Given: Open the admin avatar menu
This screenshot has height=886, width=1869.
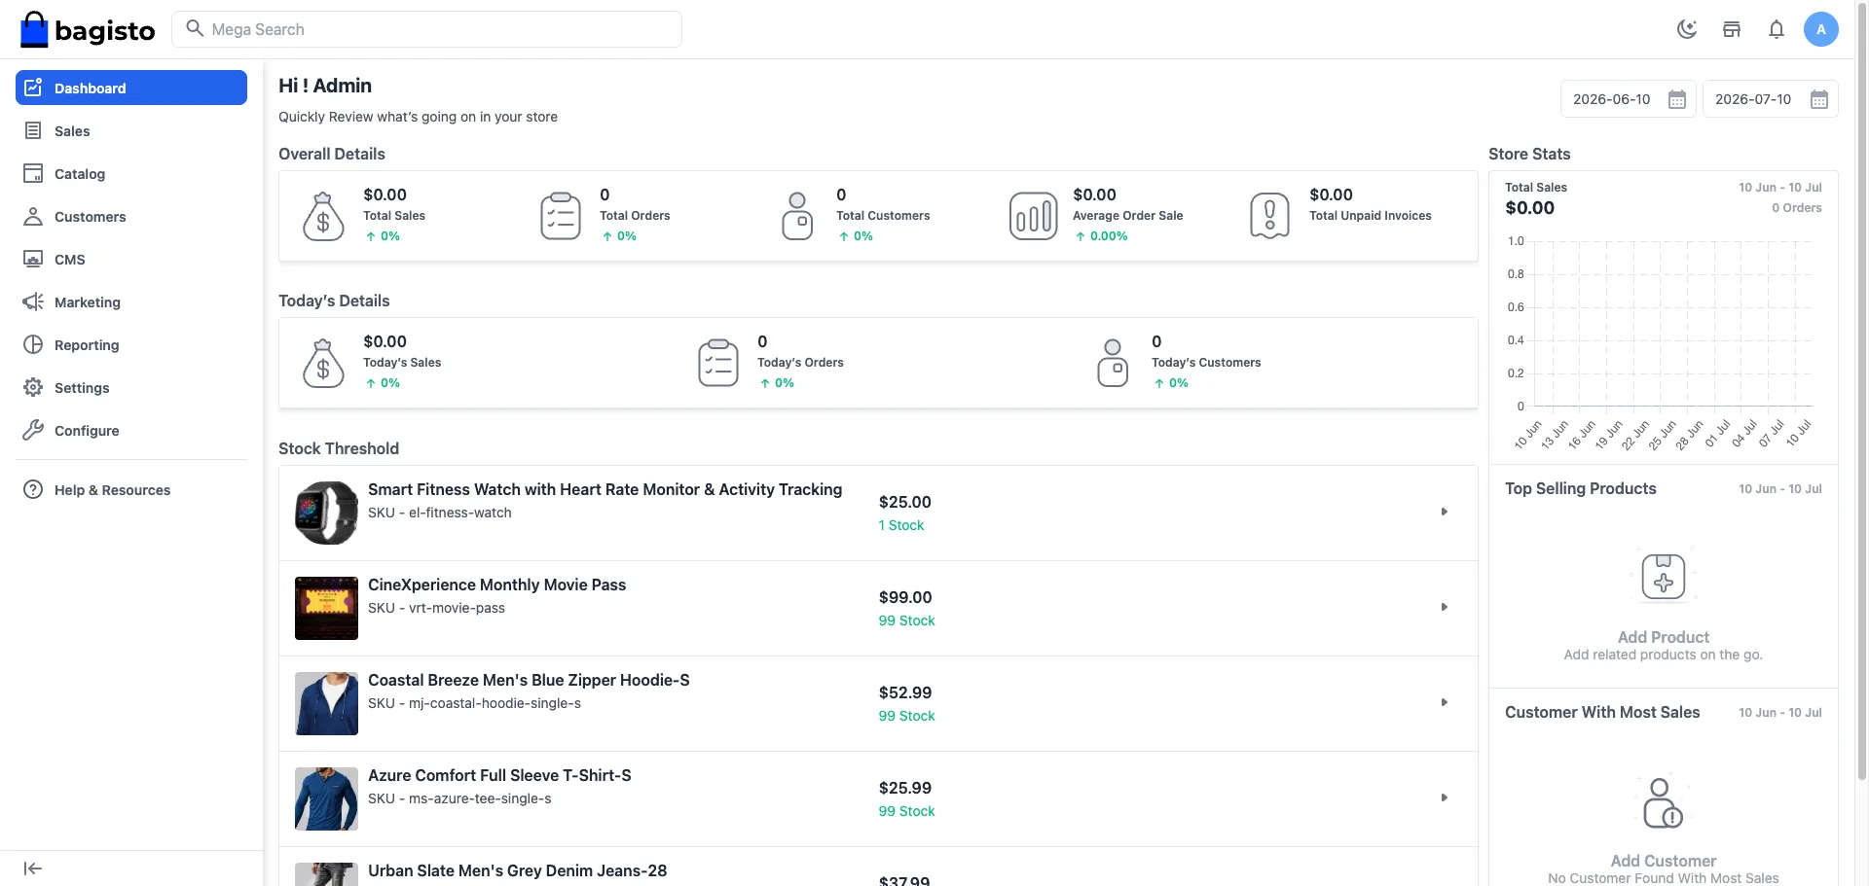Looking at the screenshot, I should tap(1821, 29).
